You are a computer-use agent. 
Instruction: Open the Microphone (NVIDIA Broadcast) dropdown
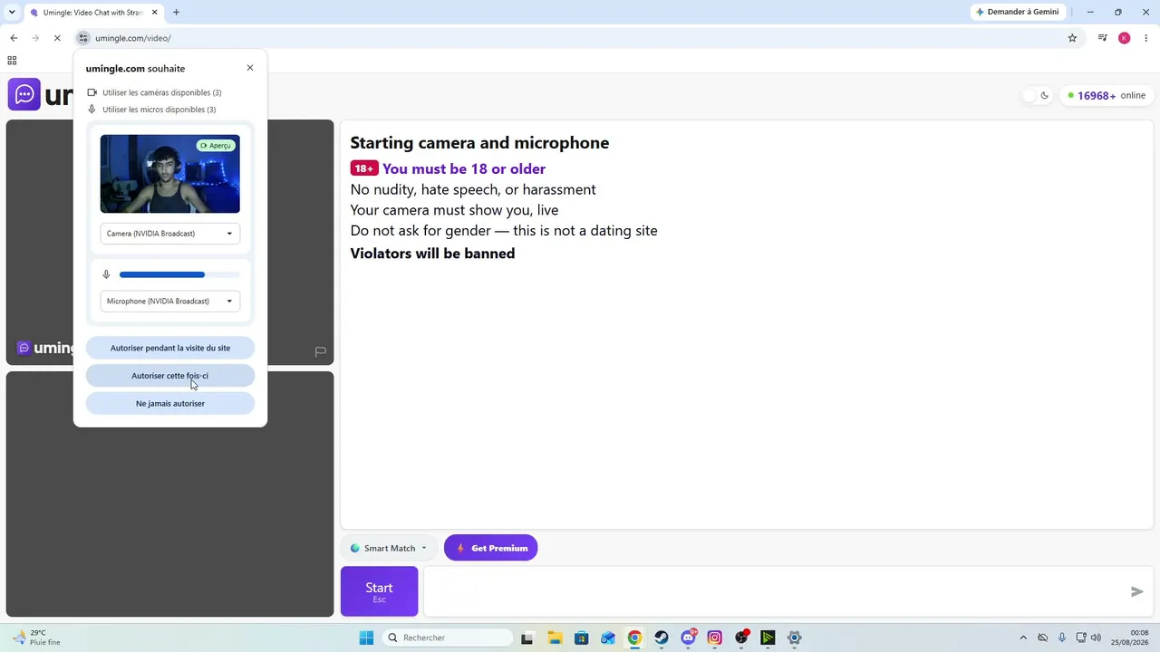coord(170,302)
